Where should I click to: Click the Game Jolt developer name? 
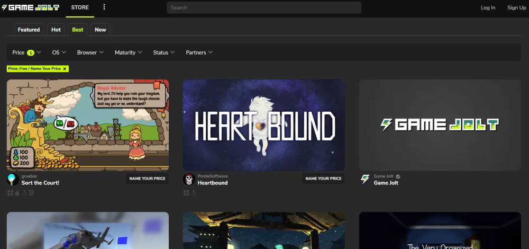384,176
